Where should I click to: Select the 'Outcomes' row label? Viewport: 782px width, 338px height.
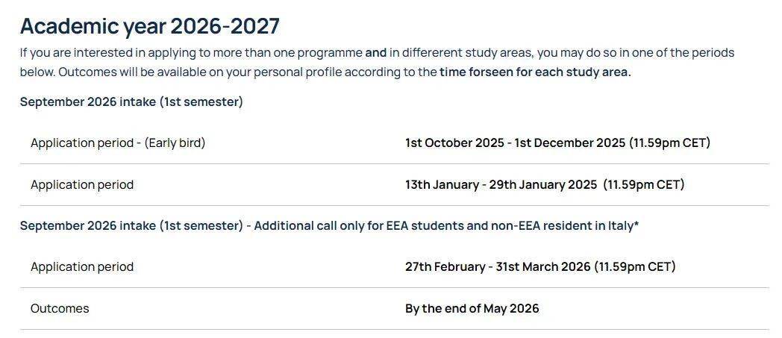pyautogui.click(x=60, y=309)
